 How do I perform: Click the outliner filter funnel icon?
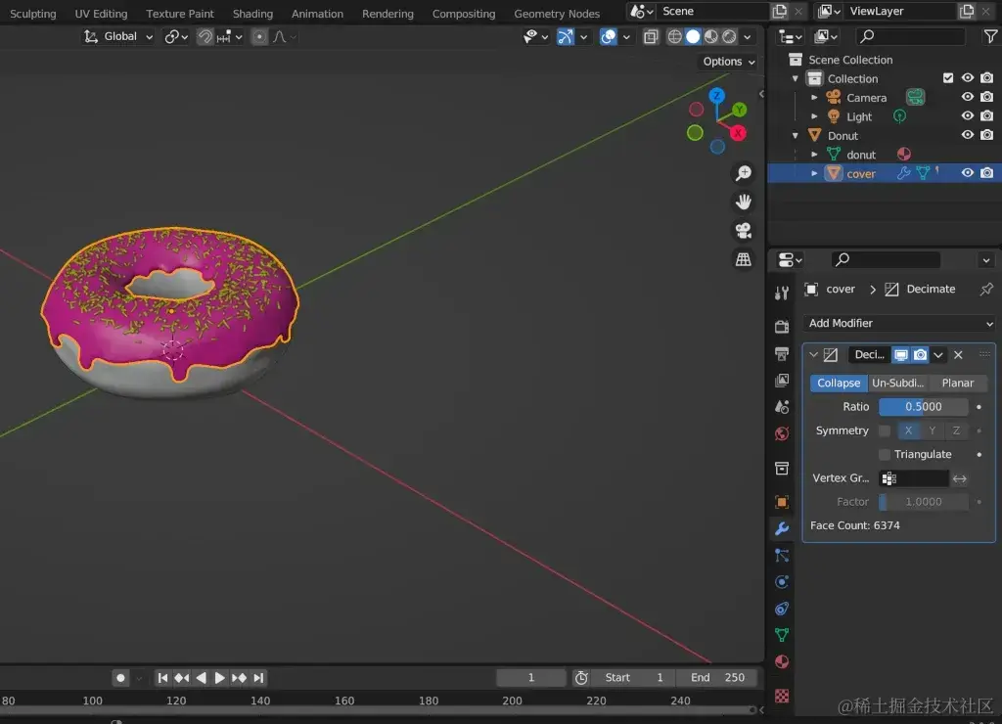click(x=989, y=36)
